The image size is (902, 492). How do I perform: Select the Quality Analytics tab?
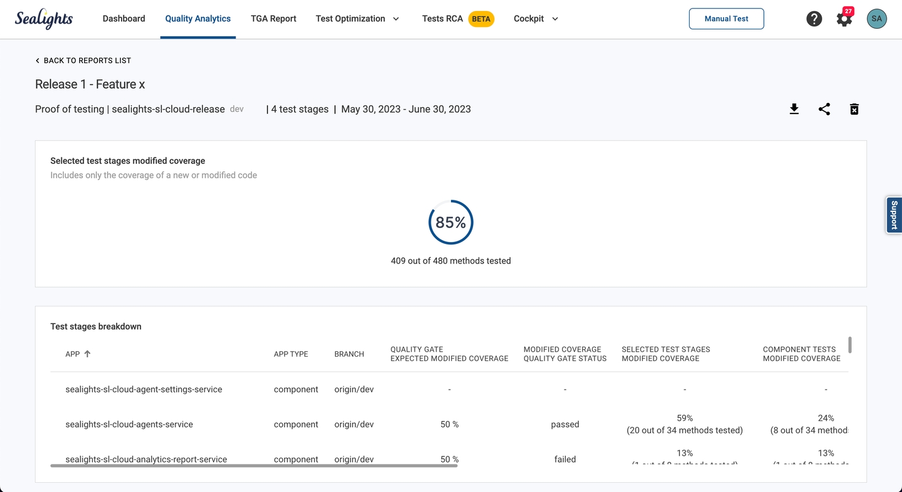click(x=198, y=19)
